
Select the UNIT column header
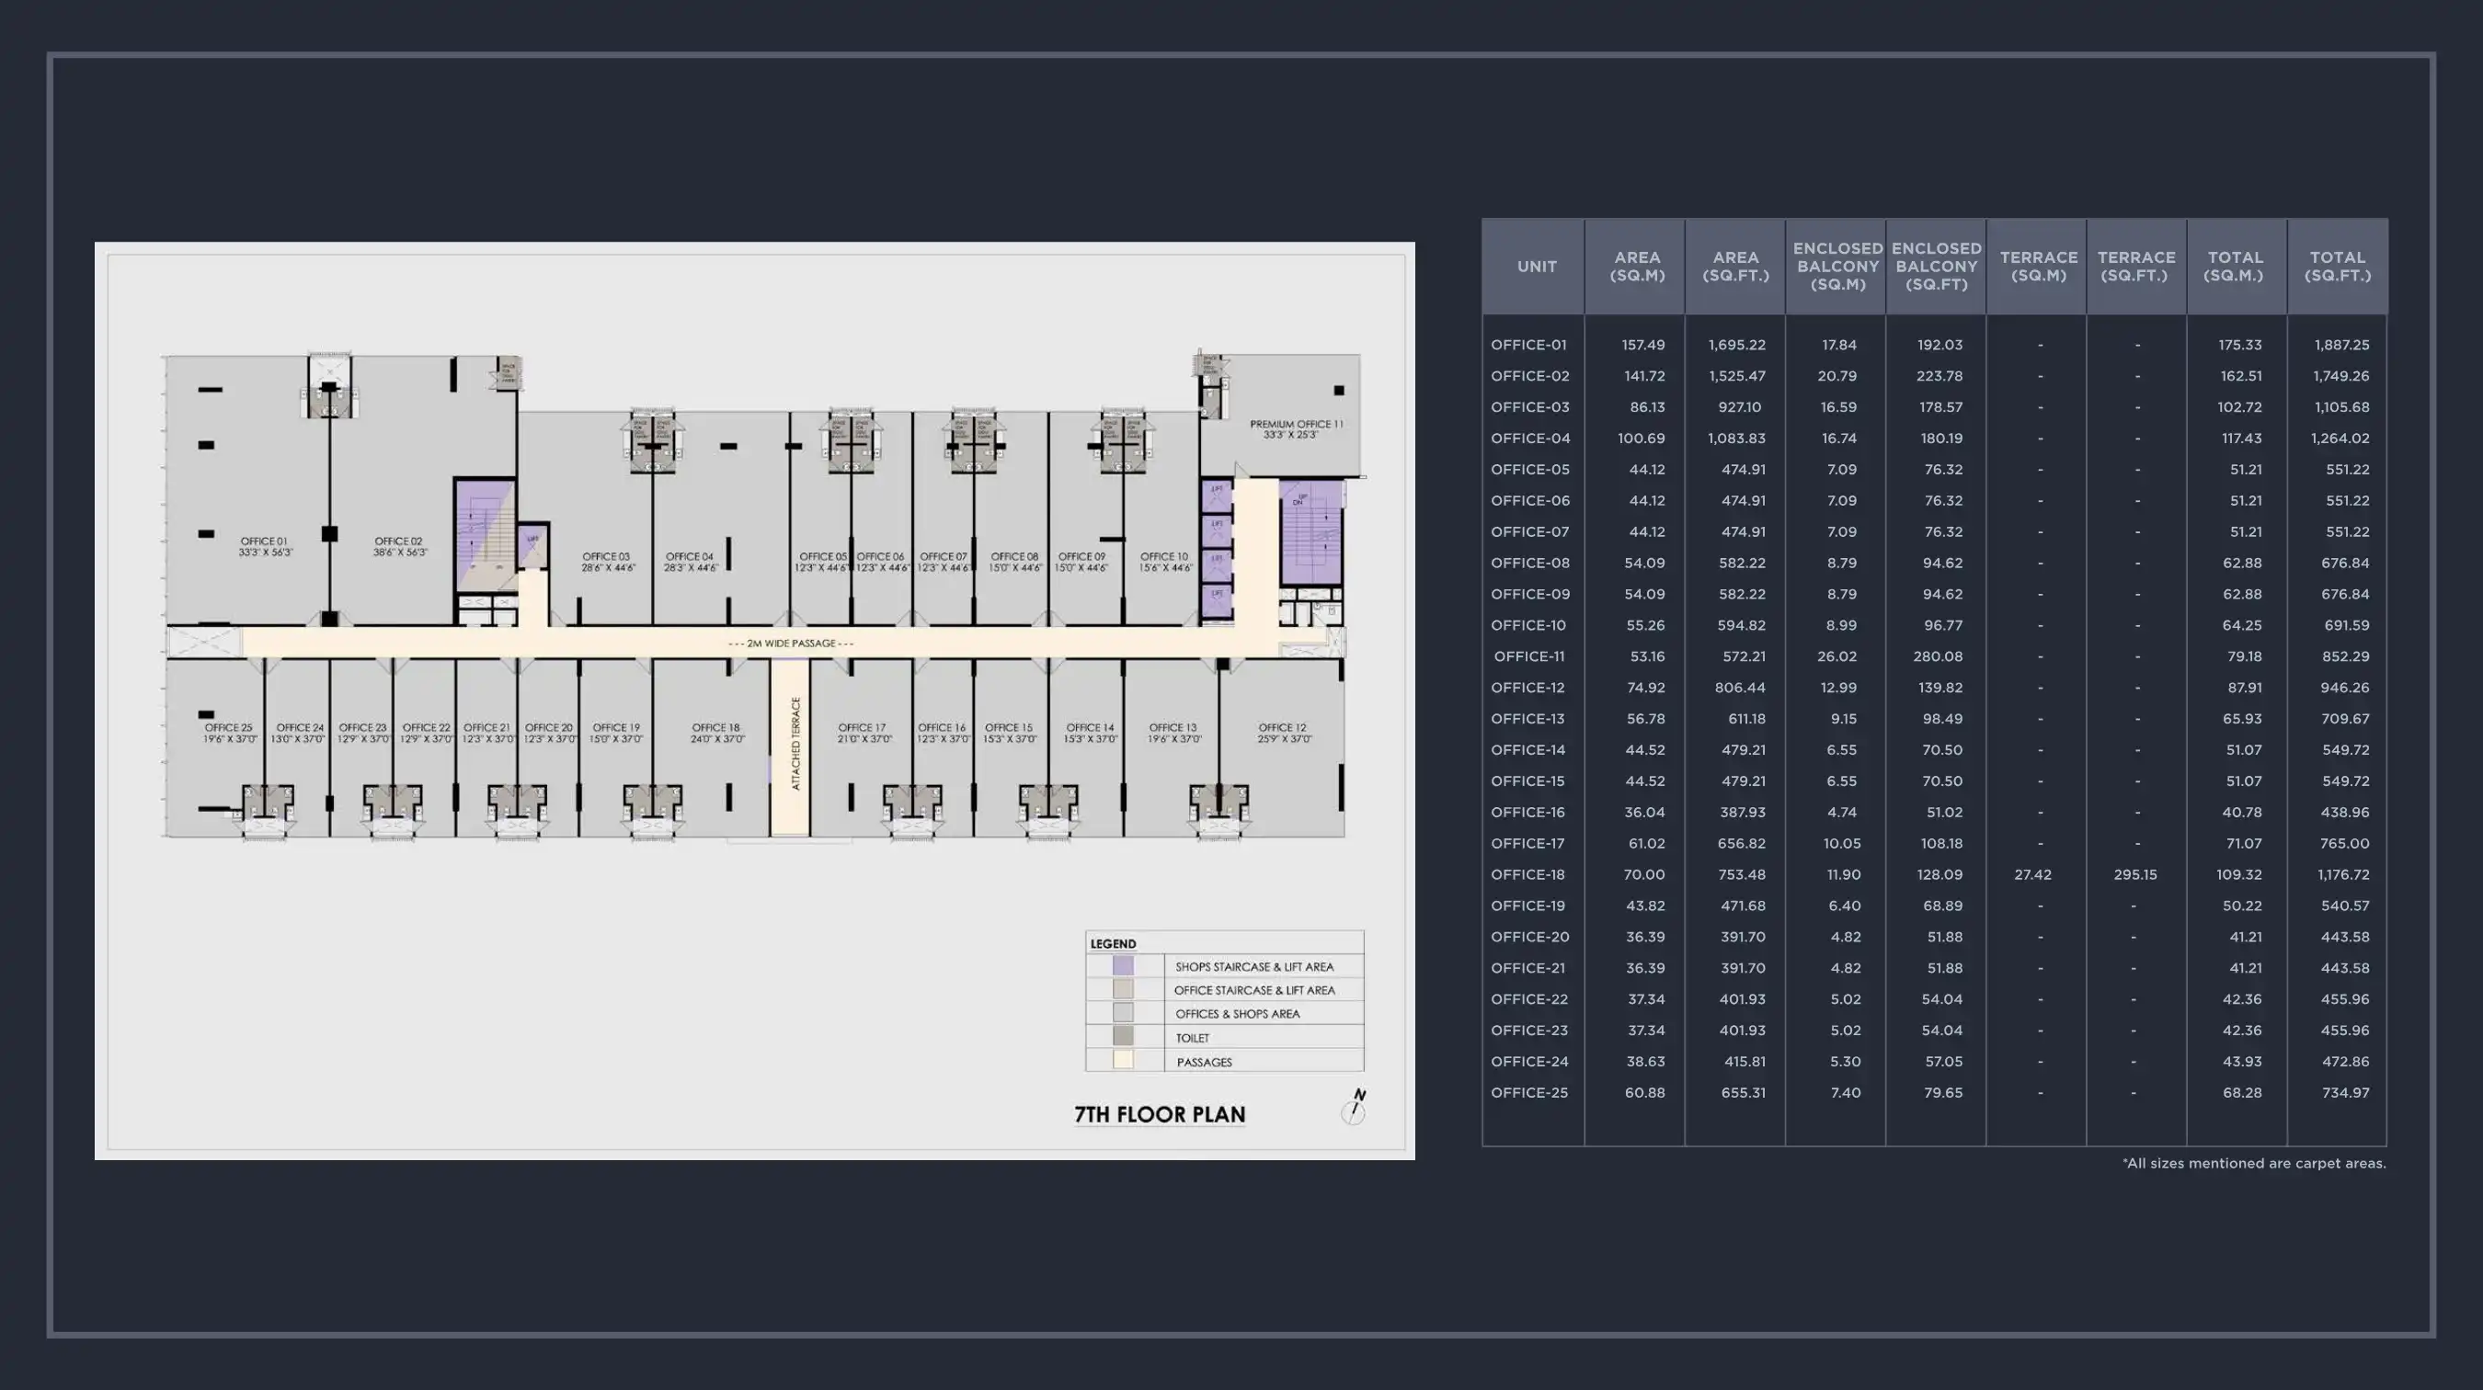click(1537, 267)
